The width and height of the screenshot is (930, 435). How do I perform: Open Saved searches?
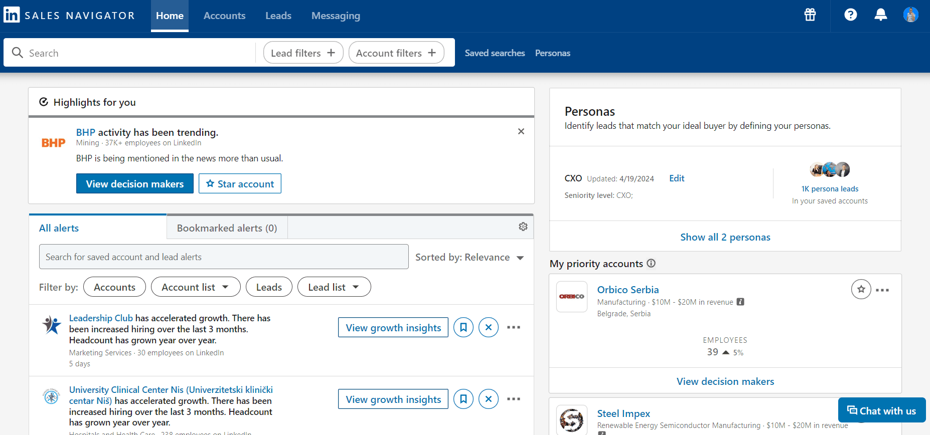(x=495, y=53)
